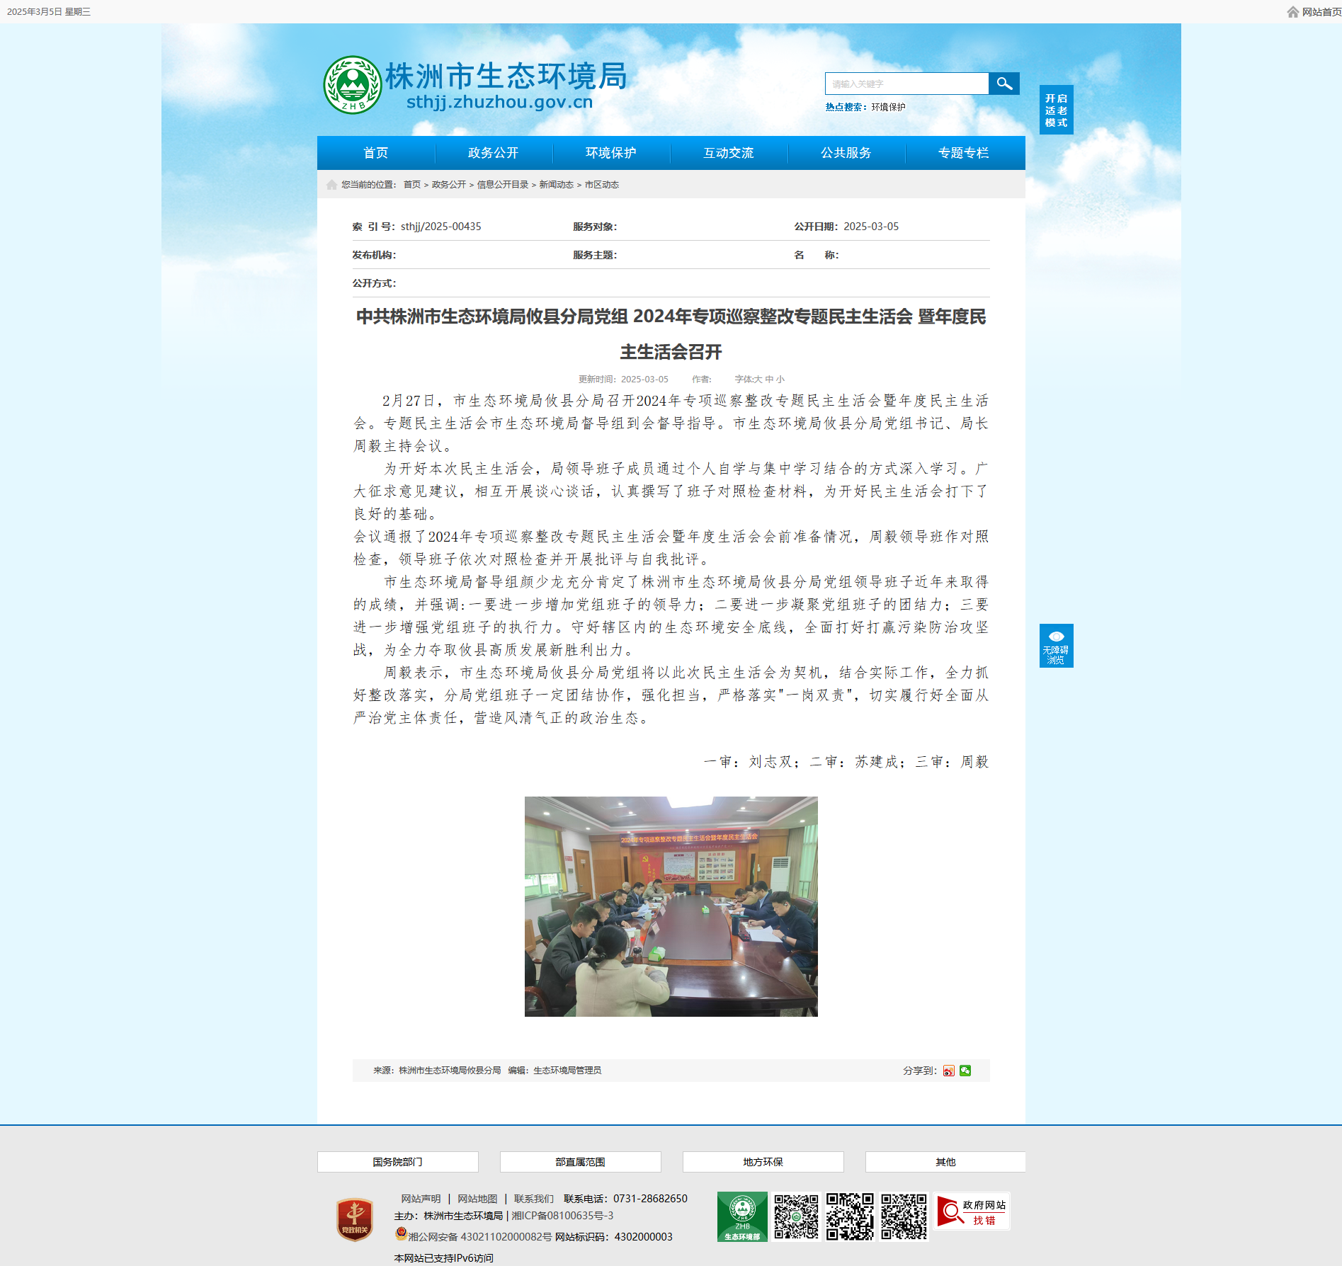
Task: Click the 党政机关 red badge icon
Action: point(355,1219)
